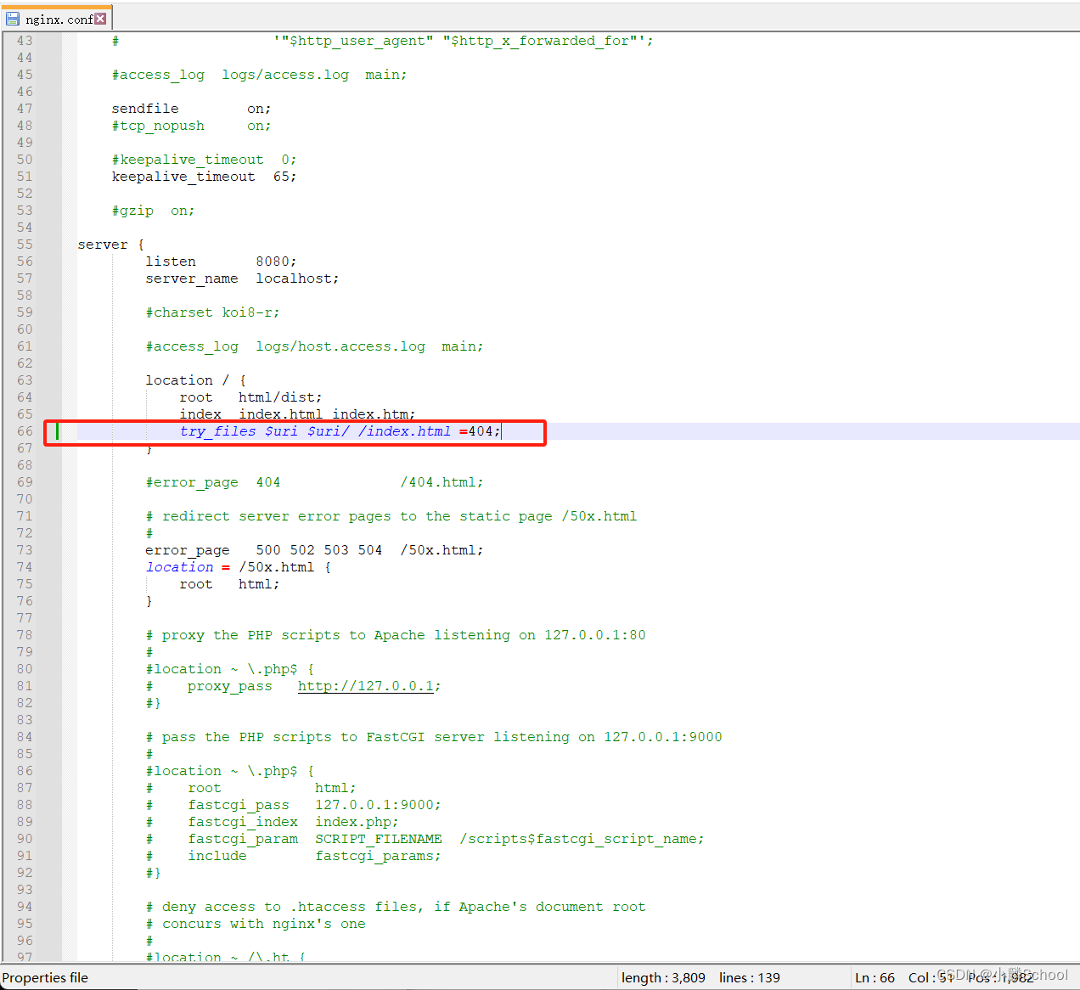Image resolution: width=1080 pixels, height=990 pixels.
Task: Select line number 55 in the margin
Action: [25, 245]
